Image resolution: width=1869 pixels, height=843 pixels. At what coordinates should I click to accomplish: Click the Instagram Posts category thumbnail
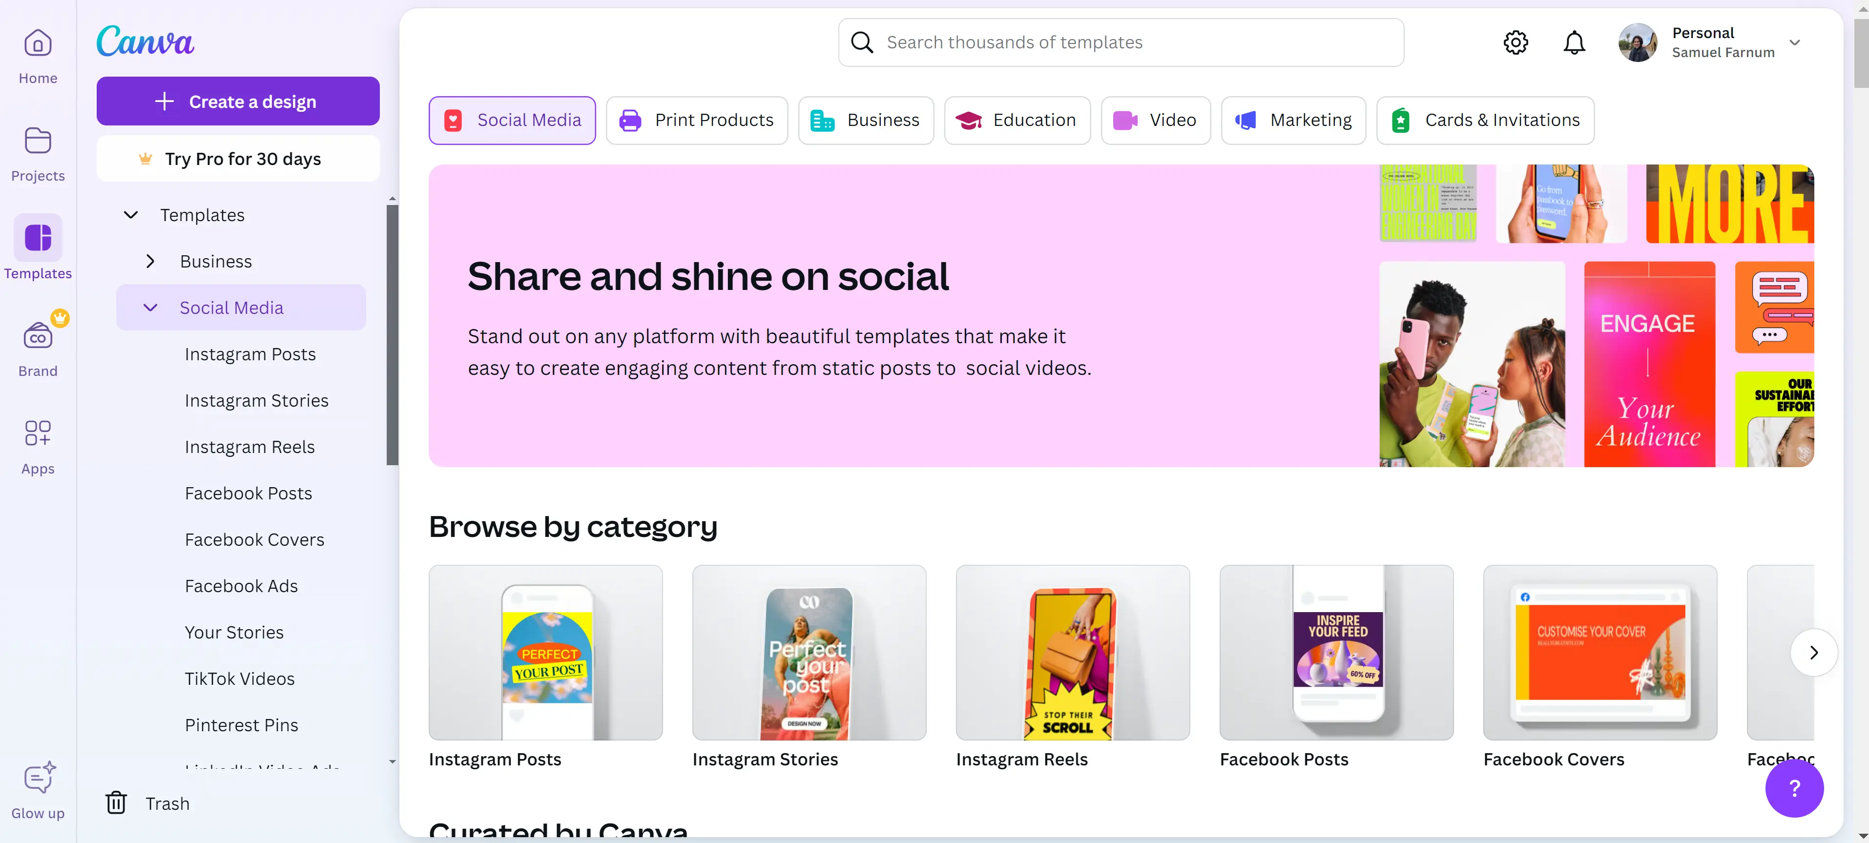point(545,652)
